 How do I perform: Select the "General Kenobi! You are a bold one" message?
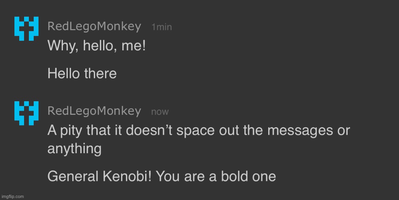pyautogui.click(x=162, y=176)
